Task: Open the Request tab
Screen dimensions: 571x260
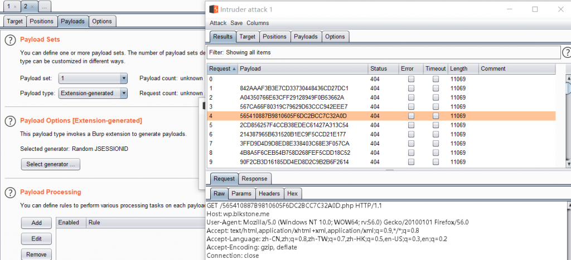Action: [x=224, y=179]
